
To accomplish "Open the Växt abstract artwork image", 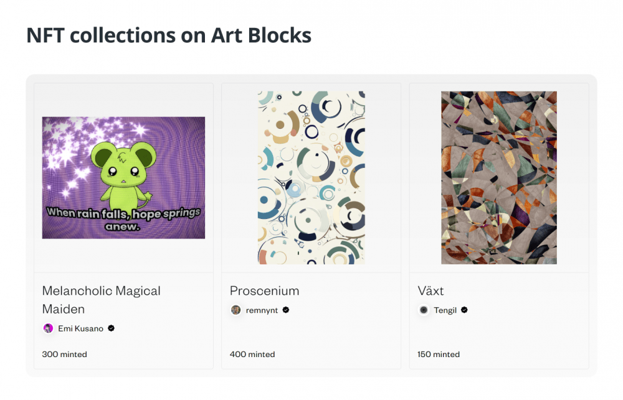I will [499, 178].
